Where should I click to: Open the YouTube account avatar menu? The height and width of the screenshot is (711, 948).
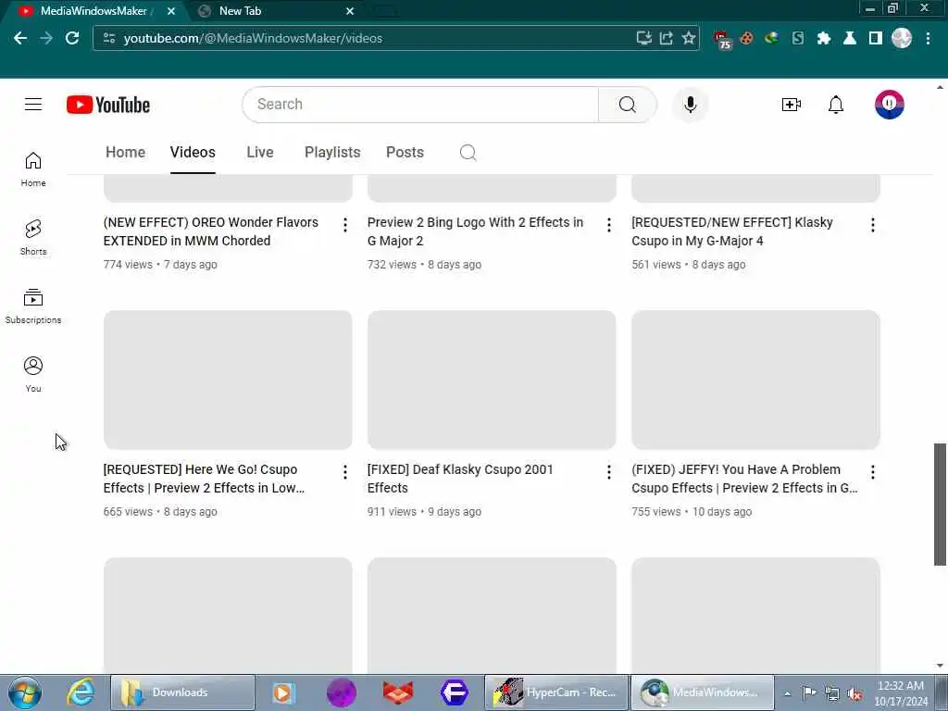pyautogui.click(x=889, y=105)
